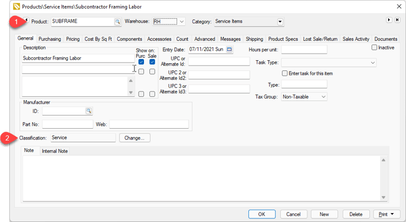The image size is (406, 222).
Task: Open the Category dropdown
Action: tap(280, 22)
